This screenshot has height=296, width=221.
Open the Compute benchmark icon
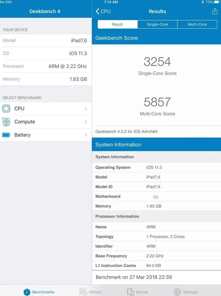[x=6, y=122]
